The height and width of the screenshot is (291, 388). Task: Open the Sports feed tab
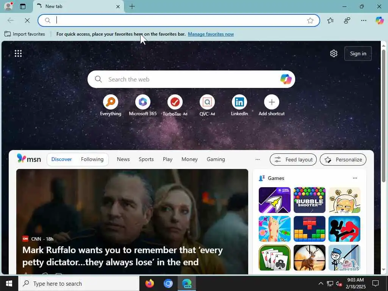coord(146,160)
